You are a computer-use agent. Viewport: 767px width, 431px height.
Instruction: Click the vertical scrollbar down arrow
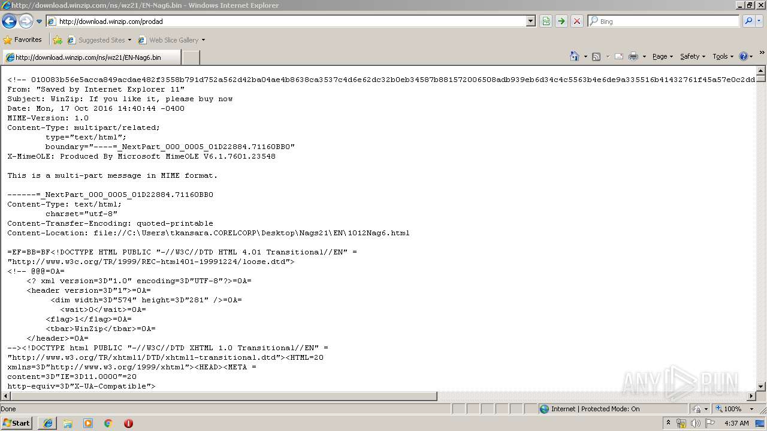pos(761,387)
